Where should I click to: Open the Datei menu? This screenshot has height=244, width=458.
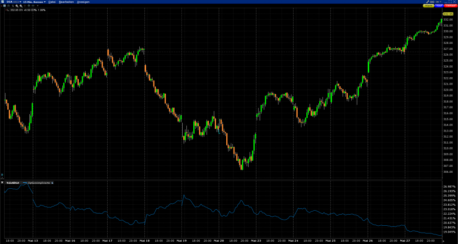(52, 2)
